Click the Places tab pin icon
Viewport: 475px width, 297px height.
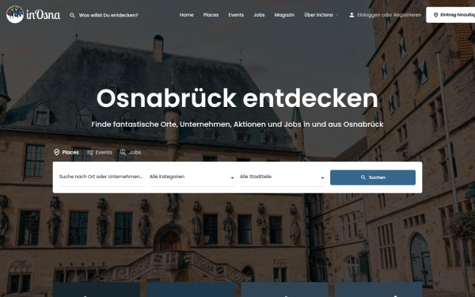[57, 152]
